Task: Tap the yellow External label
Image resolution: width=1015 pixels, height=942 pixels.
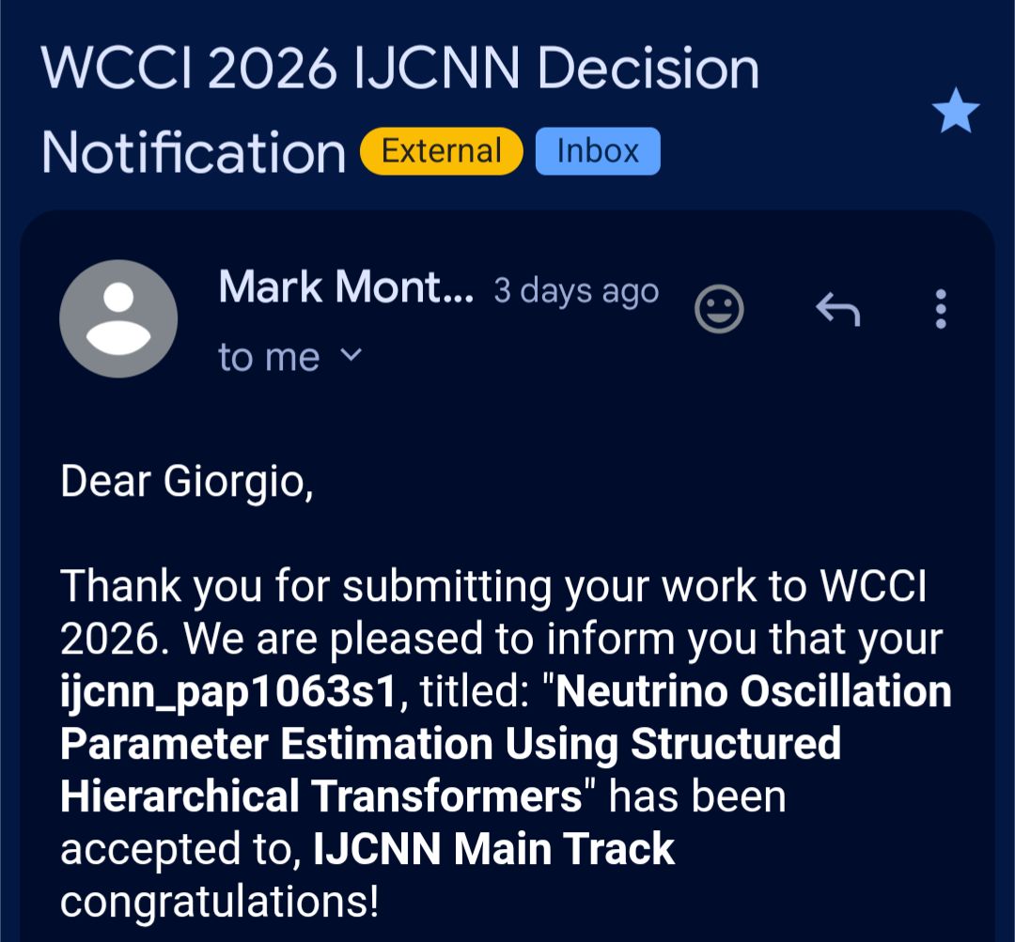Action: tap(441, 151)
